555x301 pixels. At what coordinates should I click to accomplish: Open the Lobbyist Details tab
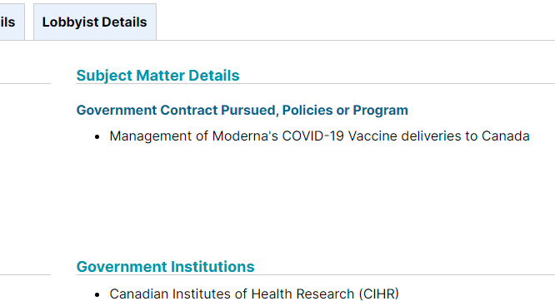pyautogui.click(x=95, y=22)
